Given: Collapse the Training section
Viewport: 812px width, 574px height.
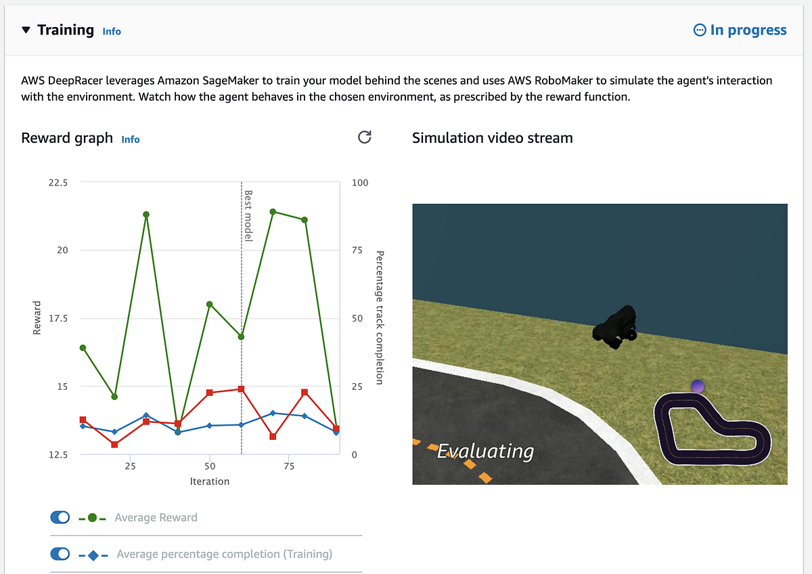Looking at the screenshot, I should [25, 29].
